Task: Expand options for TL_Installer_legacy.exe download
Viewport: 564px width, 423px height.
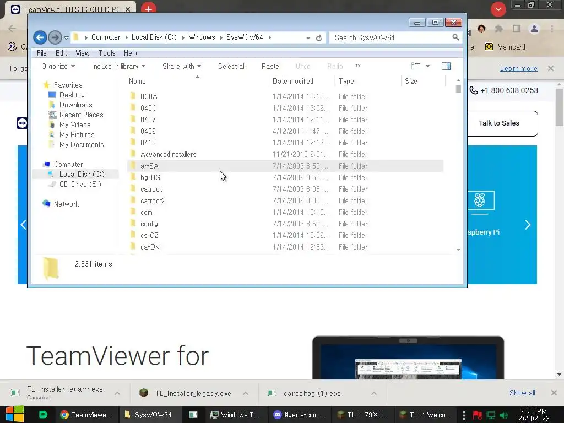Action: point(245,393)
